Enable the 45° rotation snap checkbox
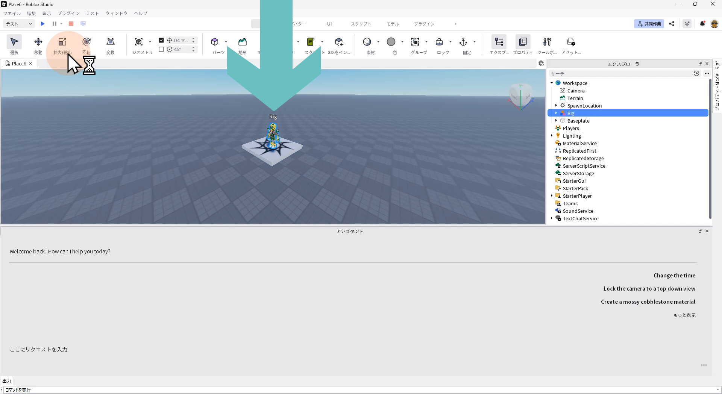The width and height of the screenshot is (722, 406). pyautogui.click(x=161, y=49)
